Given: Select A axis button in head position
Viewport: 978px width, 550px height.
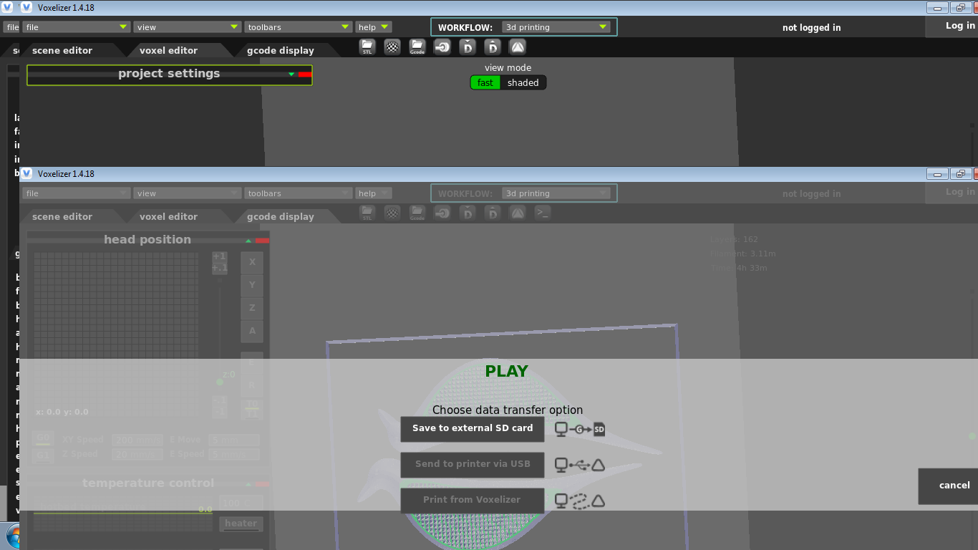Looking at the screenshot, I should [252, 331].
